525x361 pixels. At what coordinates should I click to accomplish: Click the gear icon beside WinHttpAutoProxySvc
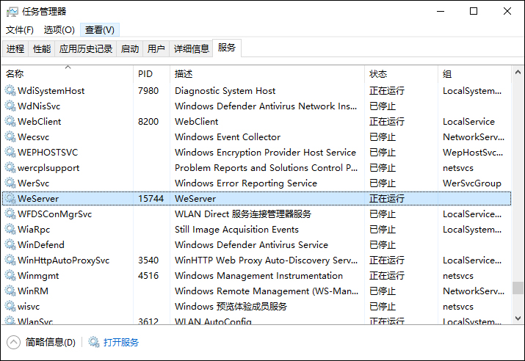click(10, 260)
